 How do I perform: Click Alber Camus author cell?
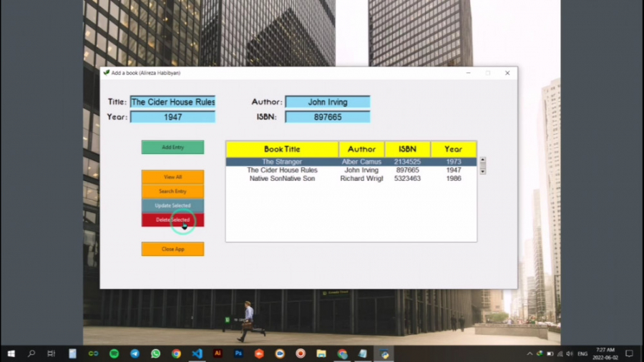[x=361, y=162]
